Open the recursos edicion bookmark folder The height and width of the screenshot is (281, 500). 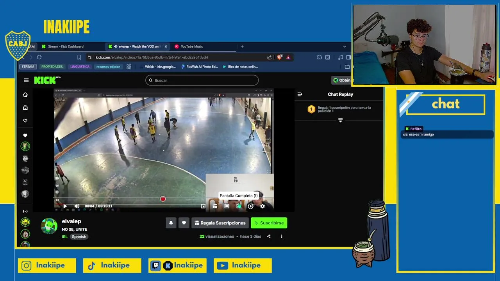108,67
